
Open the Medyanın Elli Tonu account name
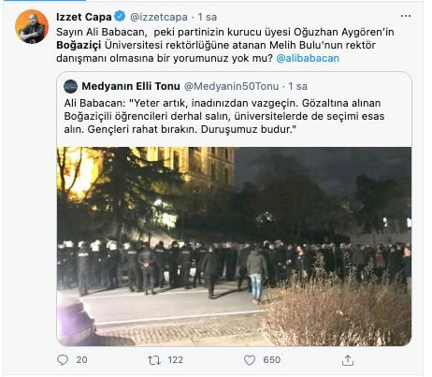click(x=131, y=86)
